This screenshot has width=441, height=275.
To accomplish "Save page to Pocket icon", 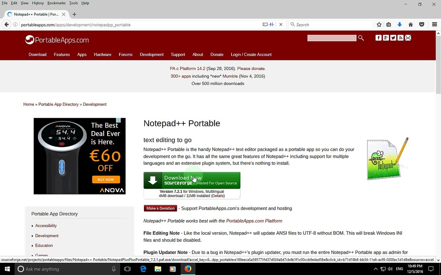I will [x=421, y=25].
